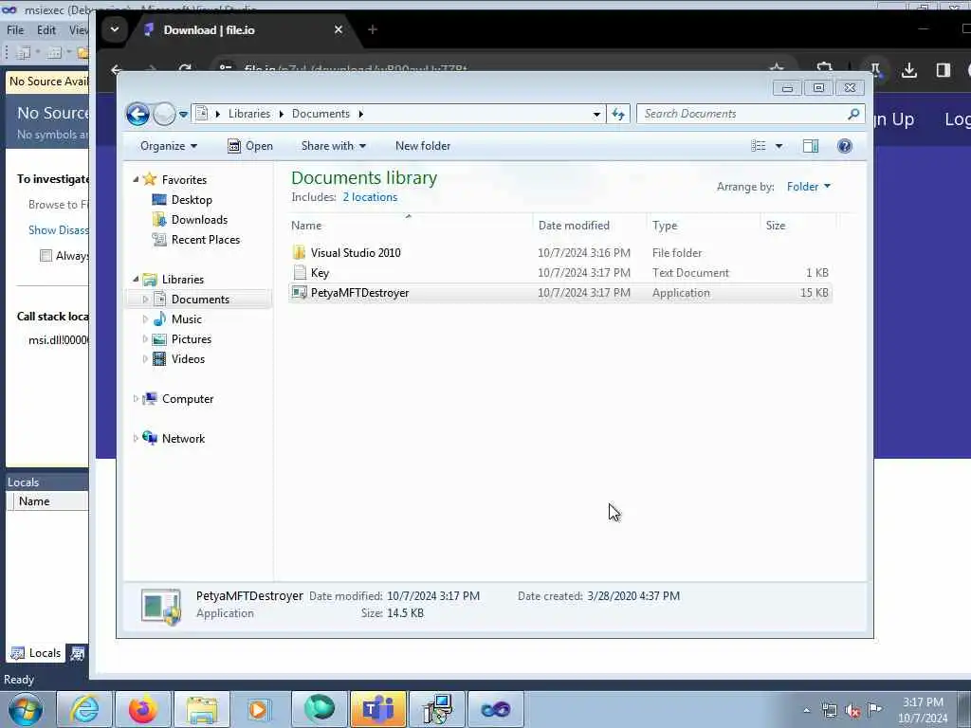Click the Windows Start button
Viewport: 971px width, 728px height.
[x=26, y=709]
